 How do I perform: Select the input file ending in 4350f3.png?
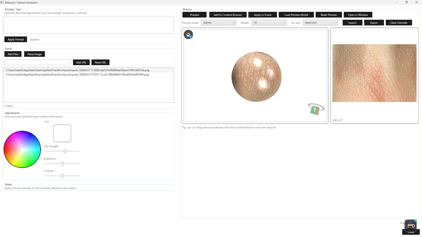click(88, 75)
